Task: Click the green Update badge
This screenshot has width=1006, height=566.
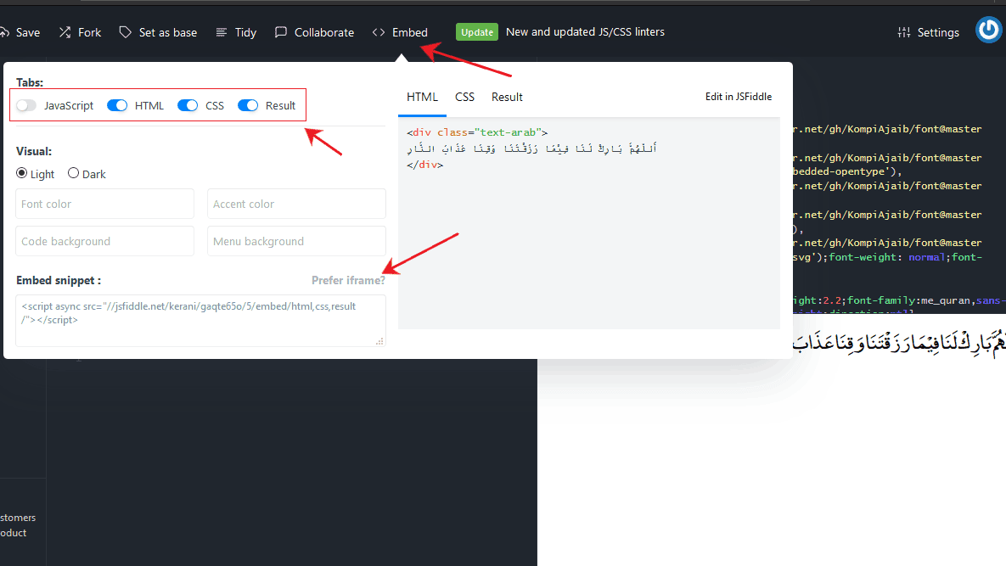Action: (477, 32)
